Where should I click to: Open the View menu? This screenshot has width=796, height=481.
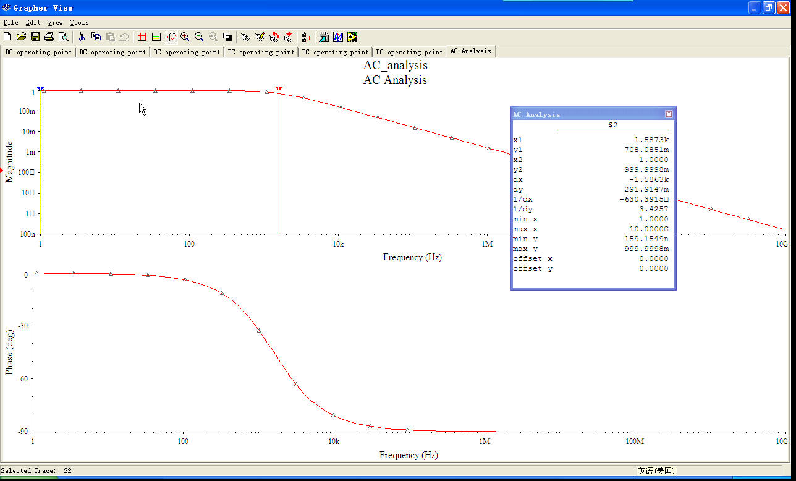pos(55,23)
